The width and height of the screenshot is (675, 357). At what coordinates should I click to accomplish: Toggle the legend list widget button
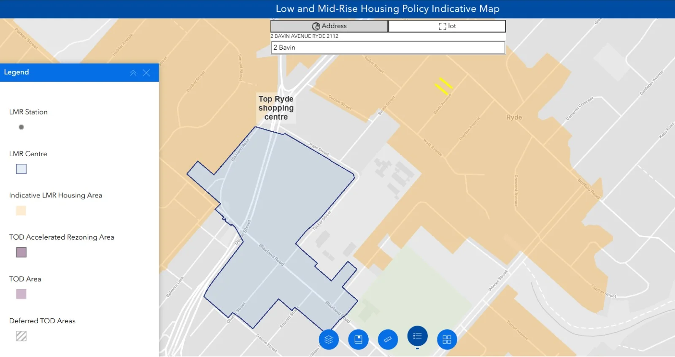417,336
